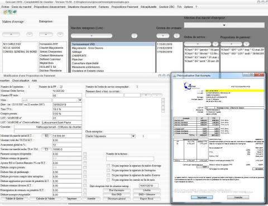Click the Libellés button
The height and width of the screenshot is (206, 268).
click(x=147, y=190)
